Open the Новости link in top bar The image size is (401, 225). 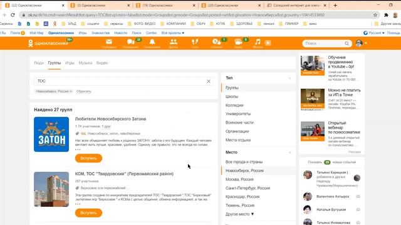pyautogui.click(x=120, y=33)
